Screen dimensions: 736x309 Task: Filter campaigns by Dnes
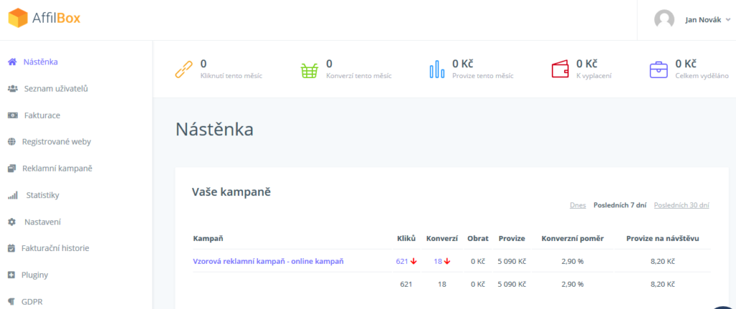point(578,205)
